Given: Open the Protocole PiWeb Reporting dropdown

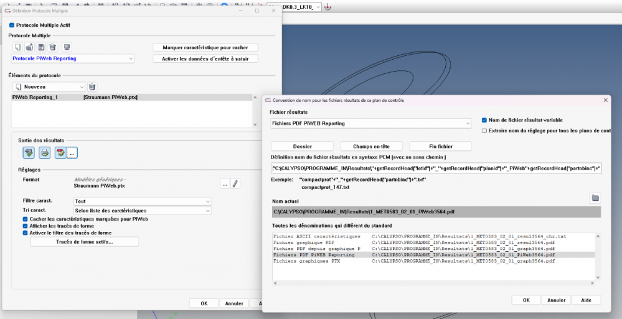Looking at the screenshot, I should [x=73, y=58].
